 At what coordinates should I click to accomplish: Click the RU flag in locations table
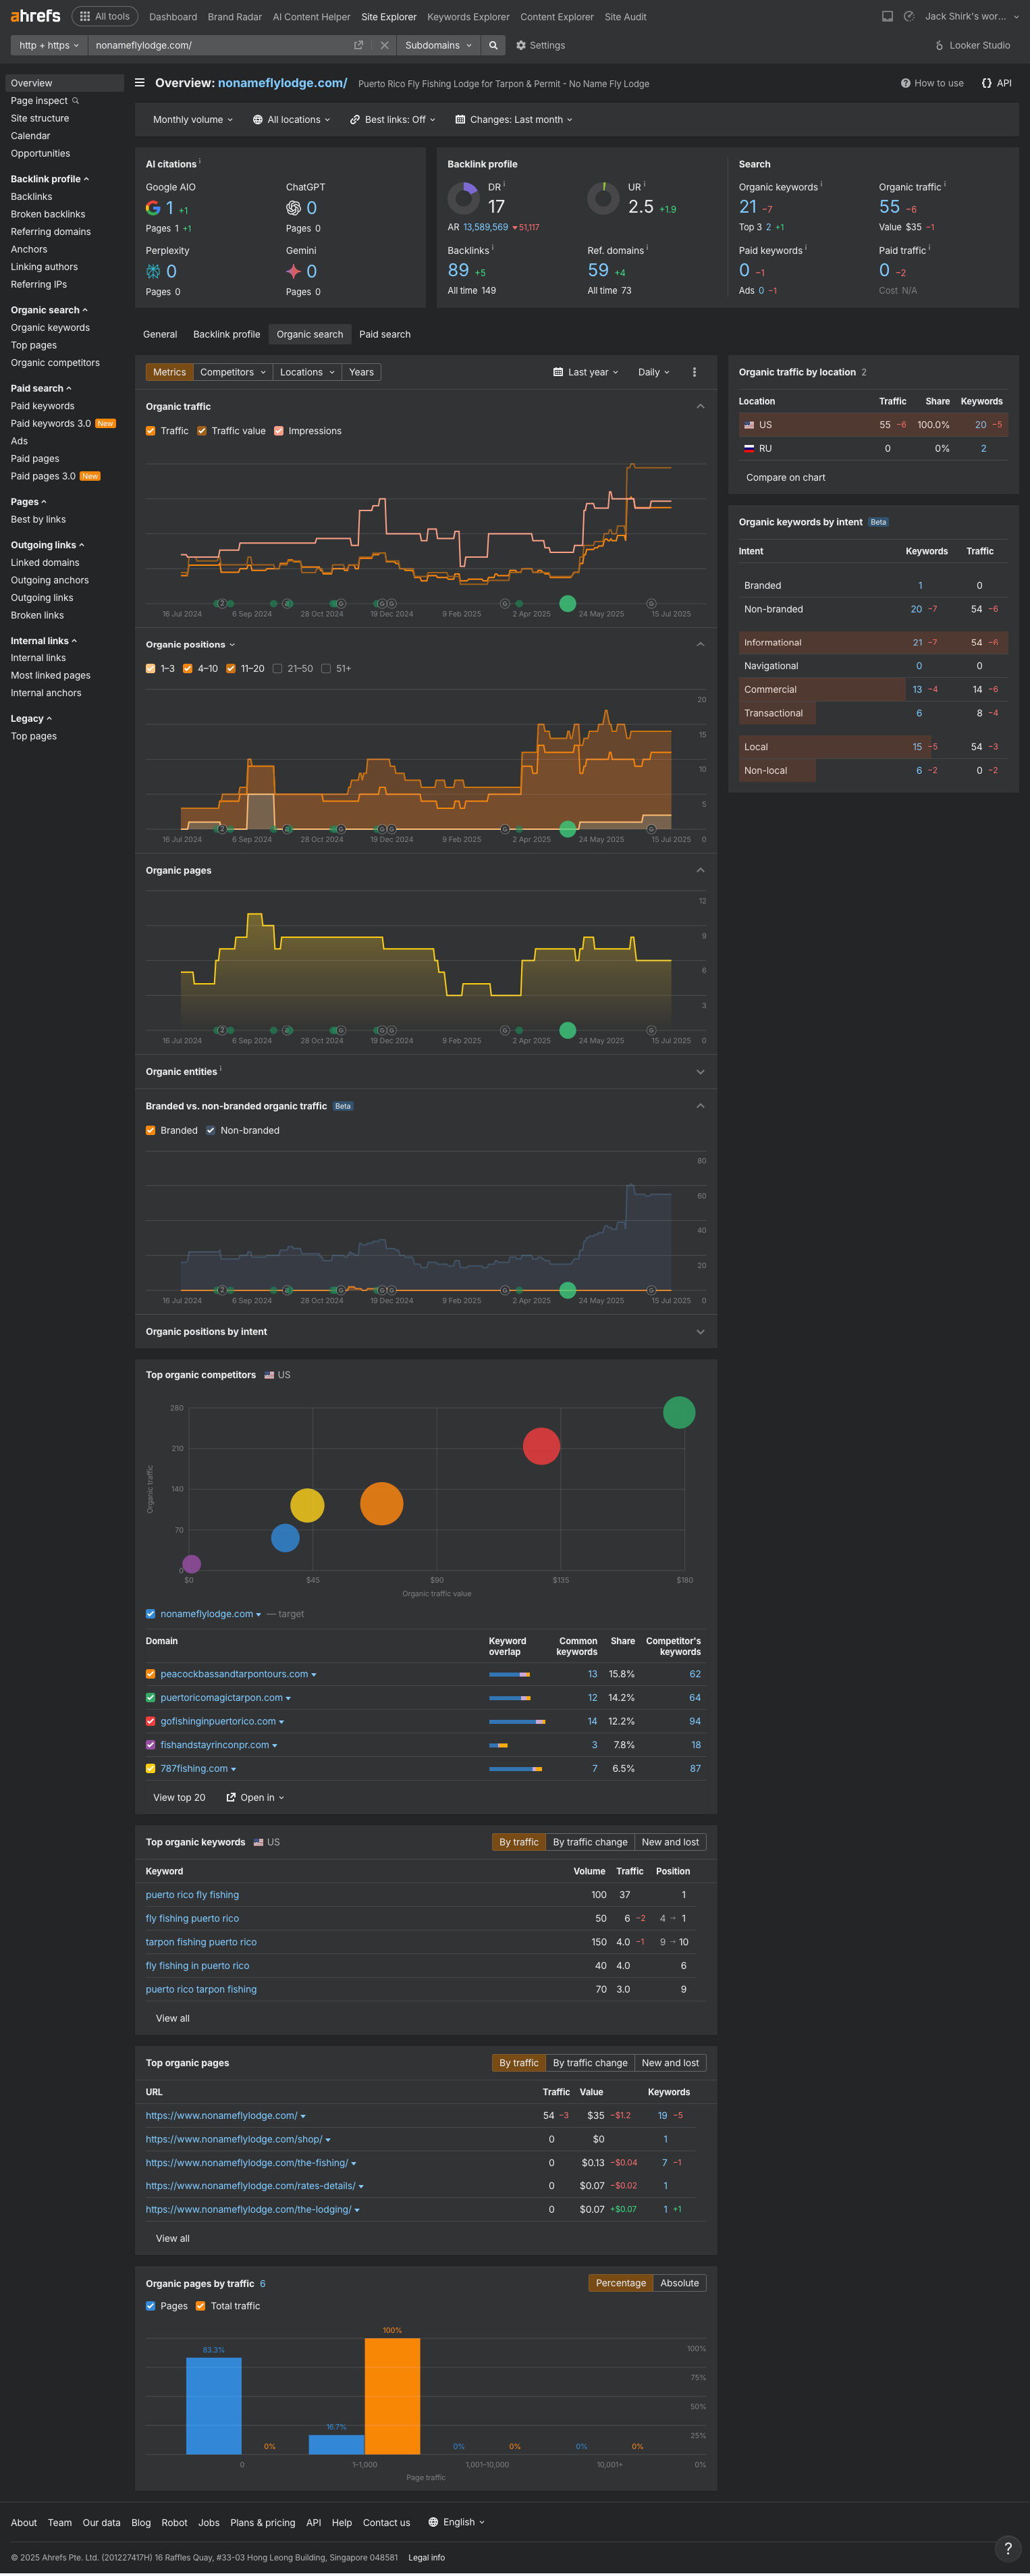tap(749, 448)
